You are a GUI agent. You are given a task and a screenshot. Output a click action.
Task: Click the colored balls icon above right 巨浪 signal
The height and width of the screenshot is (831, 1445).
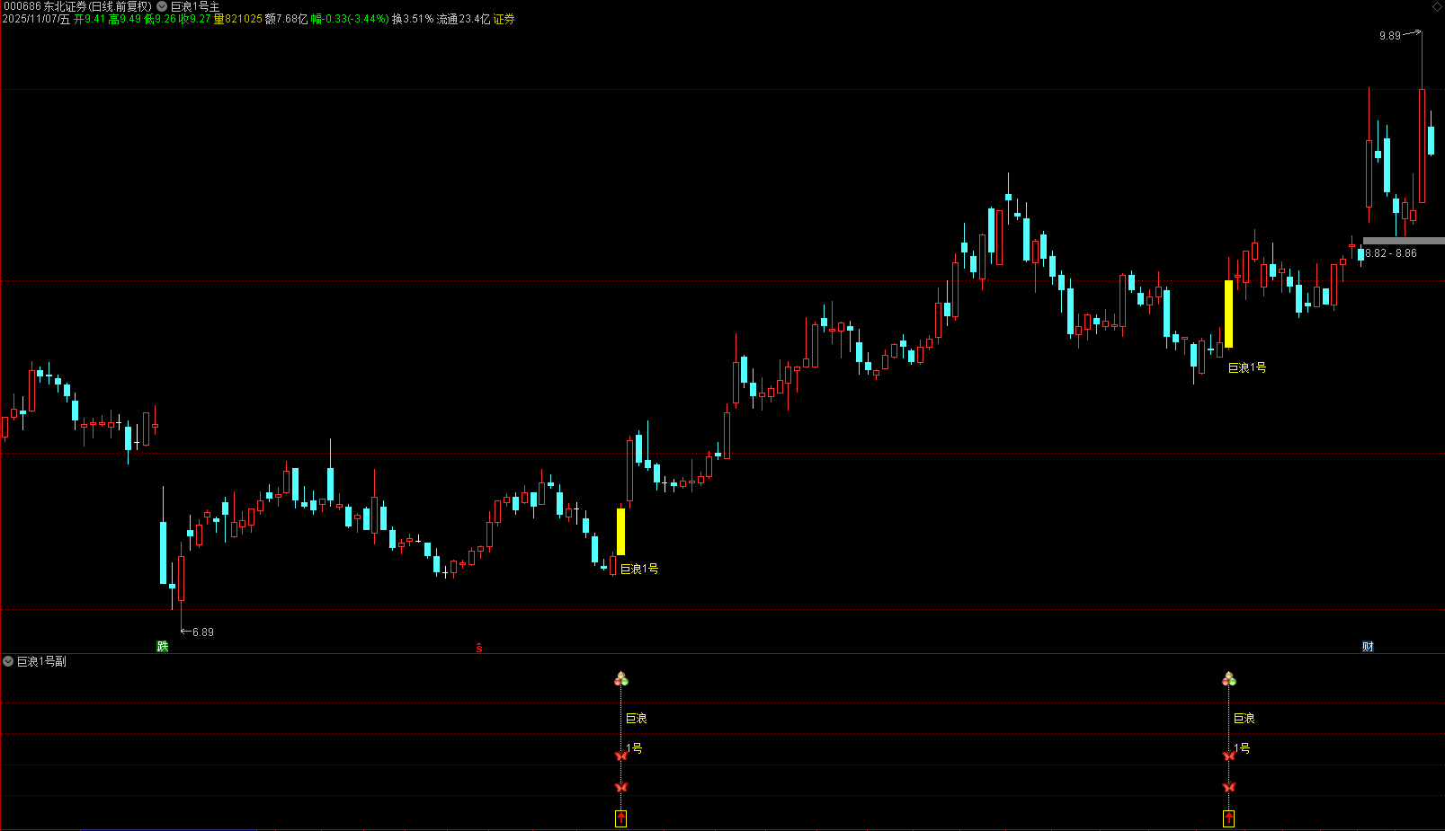pyautogui.click(x=1229, y=679)
